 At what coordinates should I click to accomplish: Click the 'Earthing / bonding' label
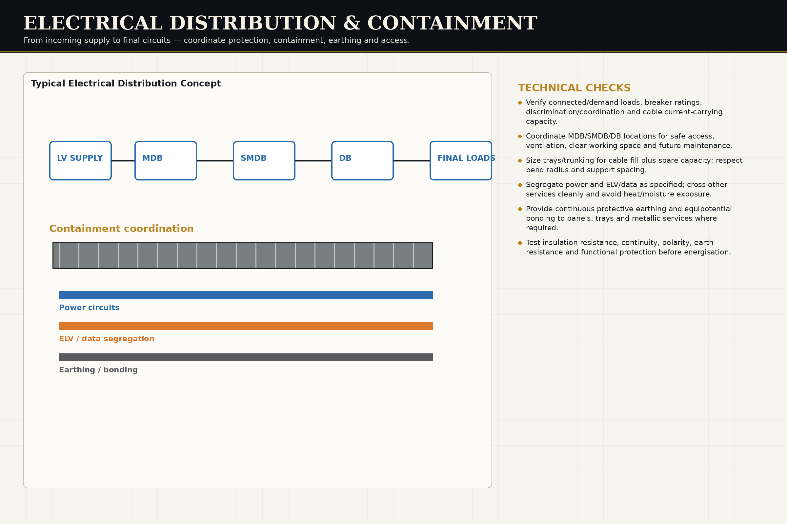pyautogui.click(x=98, y=370)
